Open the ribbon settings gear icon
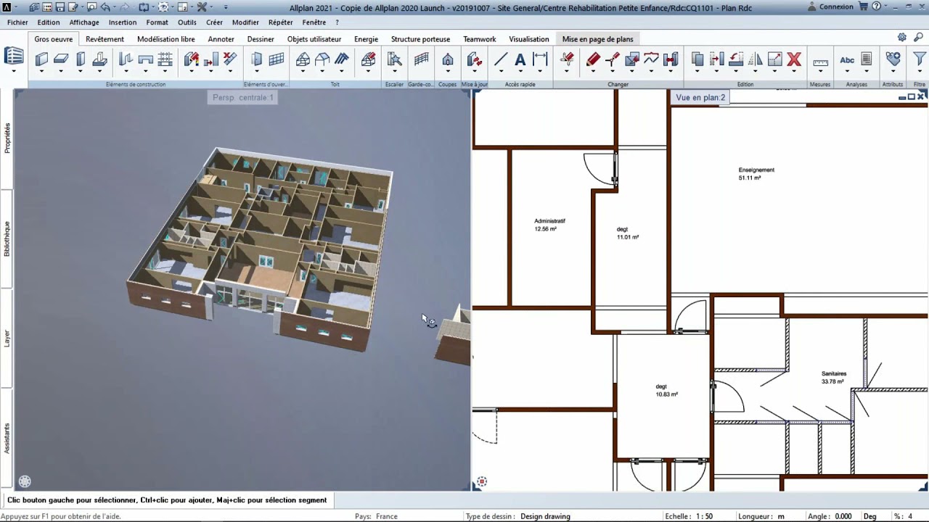929x522 pixels. 901,38
